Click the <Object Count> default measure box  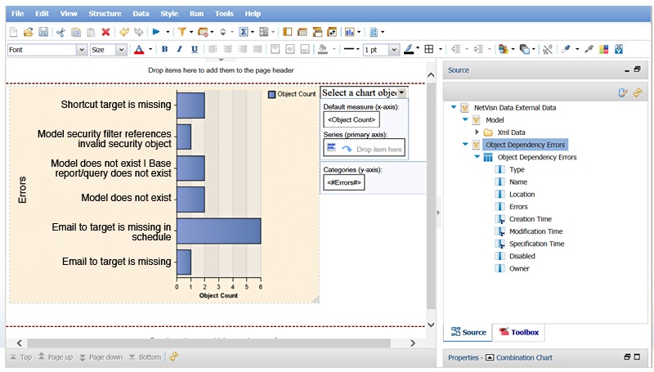tap(352, 119)
